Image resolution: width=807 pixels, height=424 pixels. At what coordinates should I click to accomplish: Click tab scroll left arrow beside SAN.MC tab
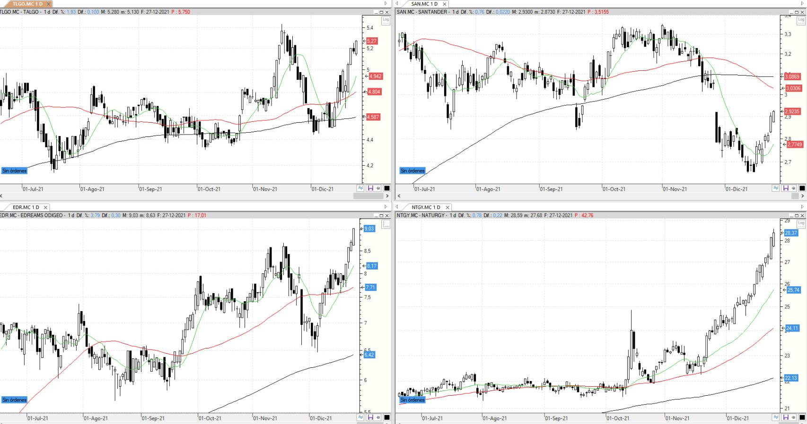[398, 4]
